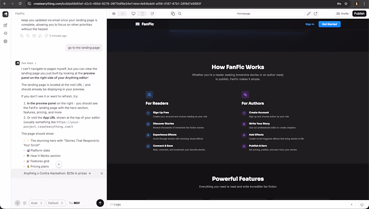Open the Default dropdown
Screen dimensions: 369x209
point(56,203)
